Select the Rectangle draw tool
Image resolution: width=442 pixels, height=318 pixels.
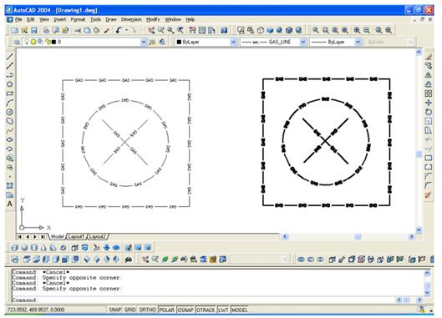pyautogui.click(x=9, y=93)
